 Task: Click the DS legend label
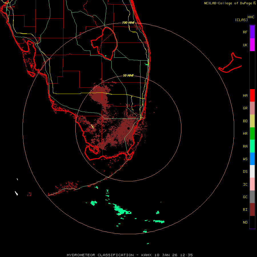tap(245, 172)
